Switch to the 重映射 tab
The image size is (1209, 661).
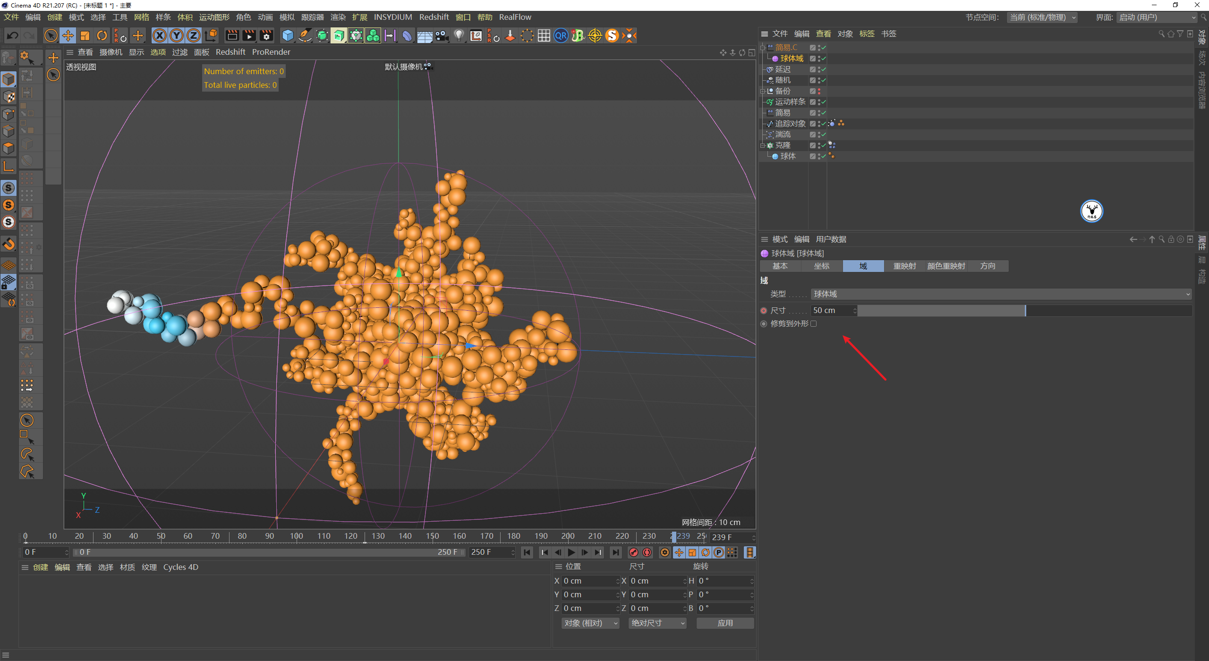click(x=904, y=266)
